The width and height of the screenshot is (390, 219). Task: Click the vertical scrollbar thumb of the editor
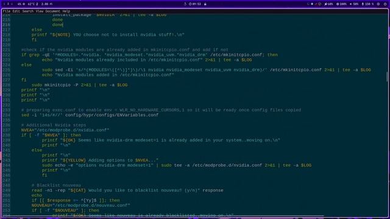click(x=387, y=77)
